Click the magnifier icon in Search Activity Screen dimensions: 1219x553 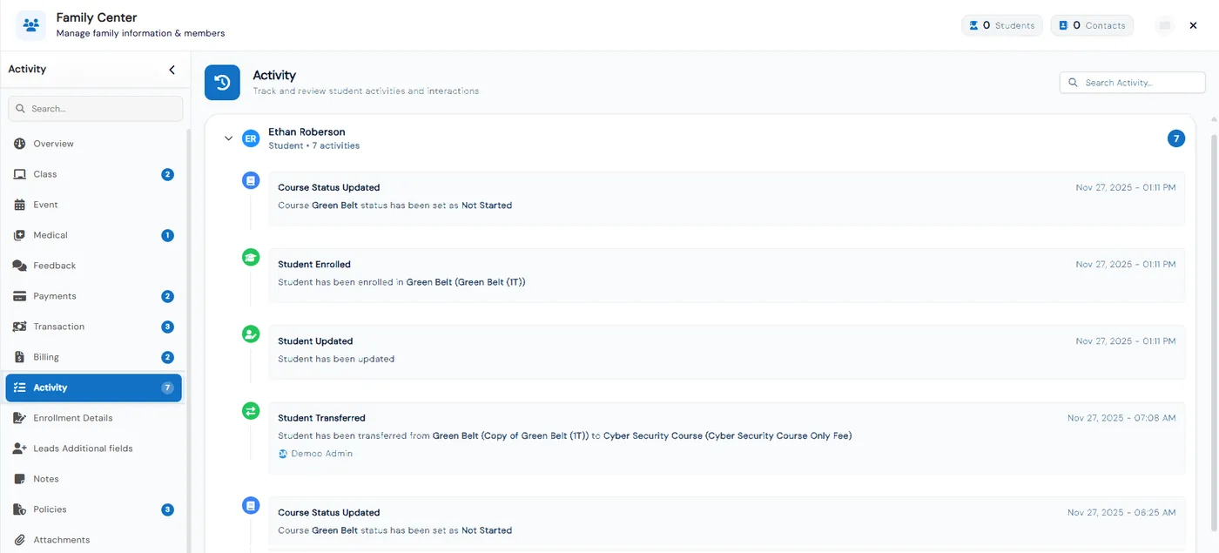1074,83
